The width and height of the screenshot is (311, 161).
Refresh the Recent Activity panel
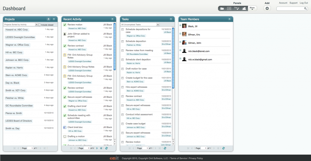point(106,148)
